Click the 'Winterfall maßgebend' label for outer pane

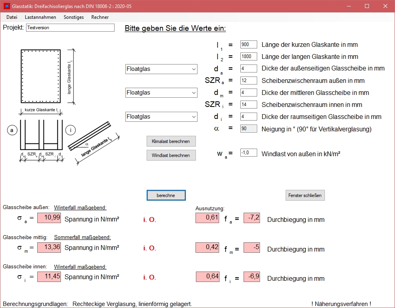pos(80,207)
